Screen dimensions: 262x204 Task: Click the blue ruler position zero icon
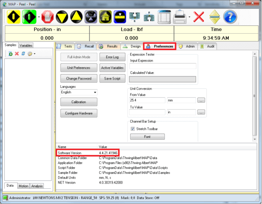pyautogui.click(x=120, y=17)
